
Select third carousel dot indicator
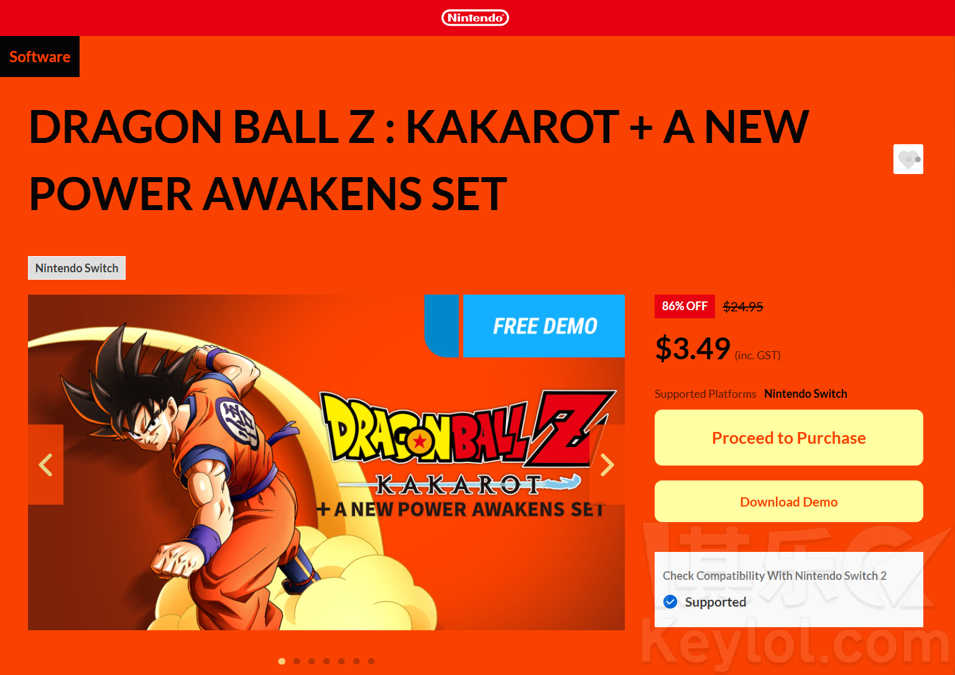(311, 661)
